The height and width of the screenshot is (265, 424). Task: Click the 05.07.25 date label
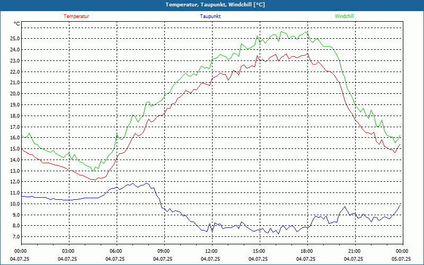pyautogui.click(x=401, y=259)
